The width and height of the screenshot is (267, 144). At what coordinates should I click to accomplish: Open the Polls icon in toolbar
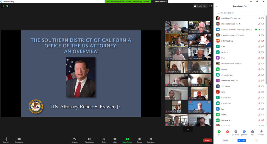[104, 139]
